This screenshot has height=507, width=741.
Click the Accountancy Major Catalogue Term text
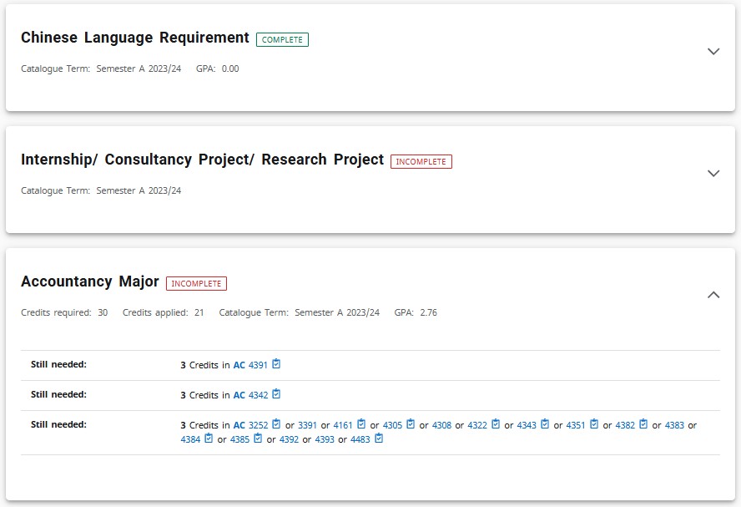[299, 312]
